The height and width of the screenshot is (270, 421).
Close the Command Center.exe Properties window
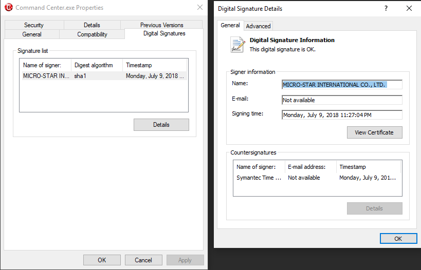point(200,7)
